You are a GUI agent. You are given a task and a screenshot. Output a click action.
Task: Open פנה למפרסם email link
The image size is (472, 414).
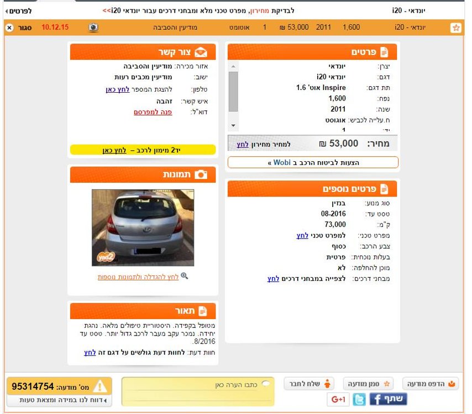pyautogui.click(x=153, y=112)
